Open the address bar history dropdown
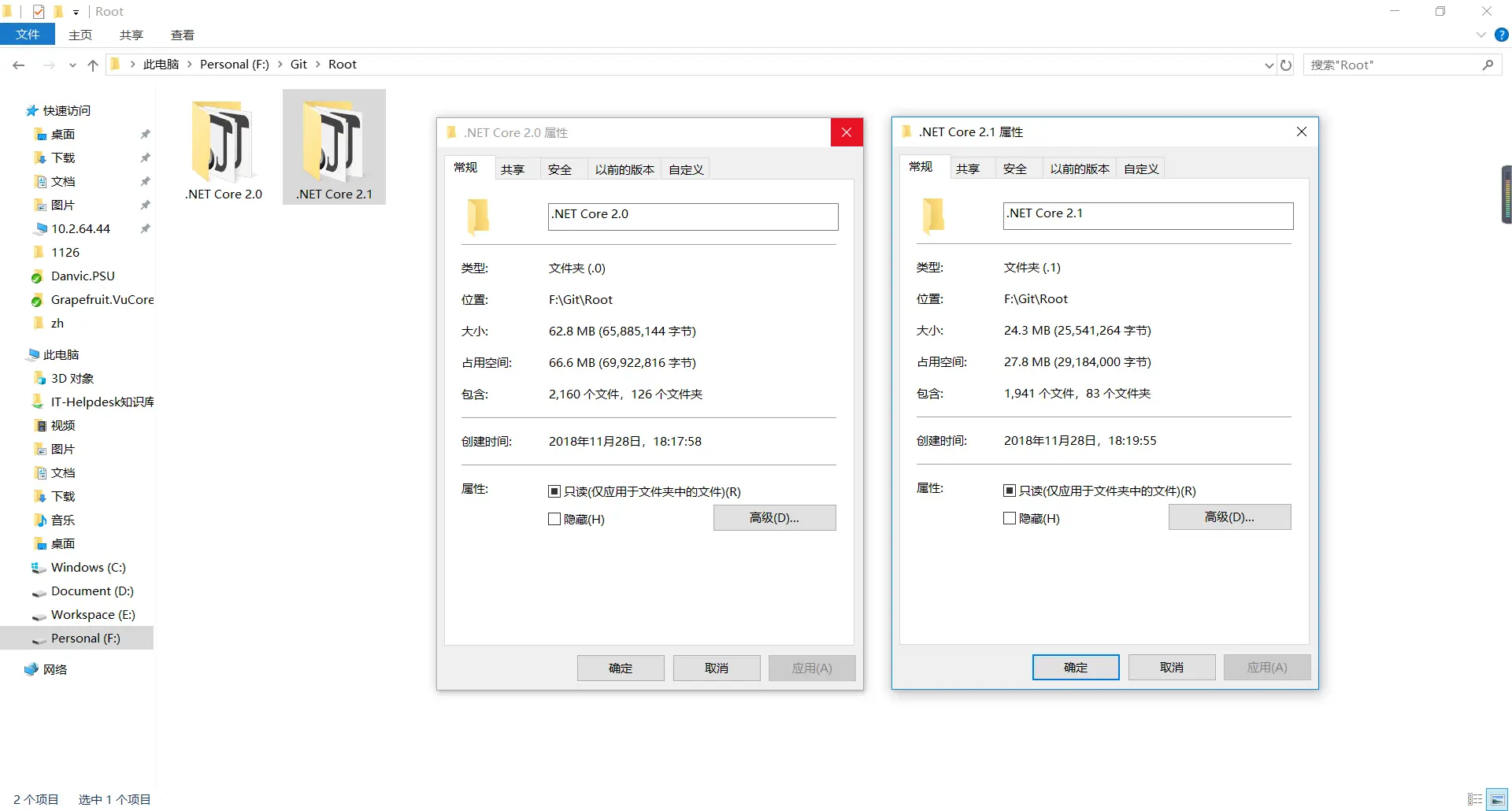 pyautogui.click(x=1268, y=65)
